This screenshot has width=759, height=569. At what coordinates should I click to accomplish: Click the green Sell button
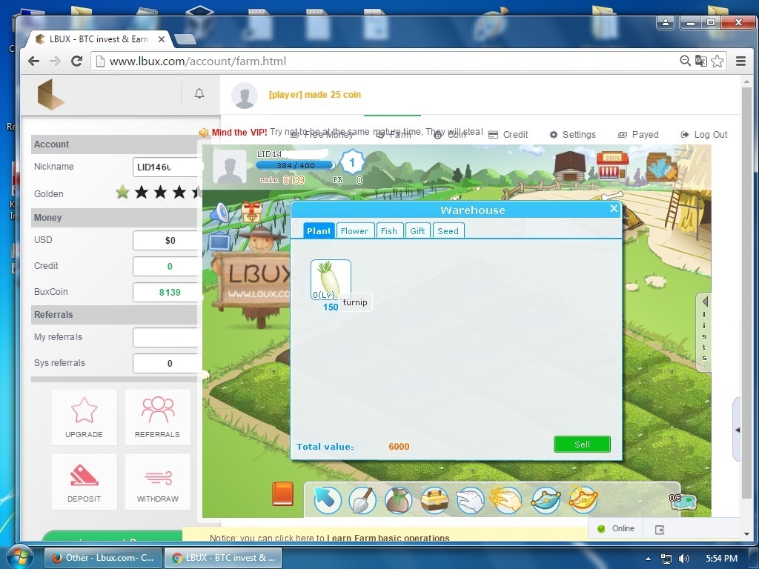(582, 445)
